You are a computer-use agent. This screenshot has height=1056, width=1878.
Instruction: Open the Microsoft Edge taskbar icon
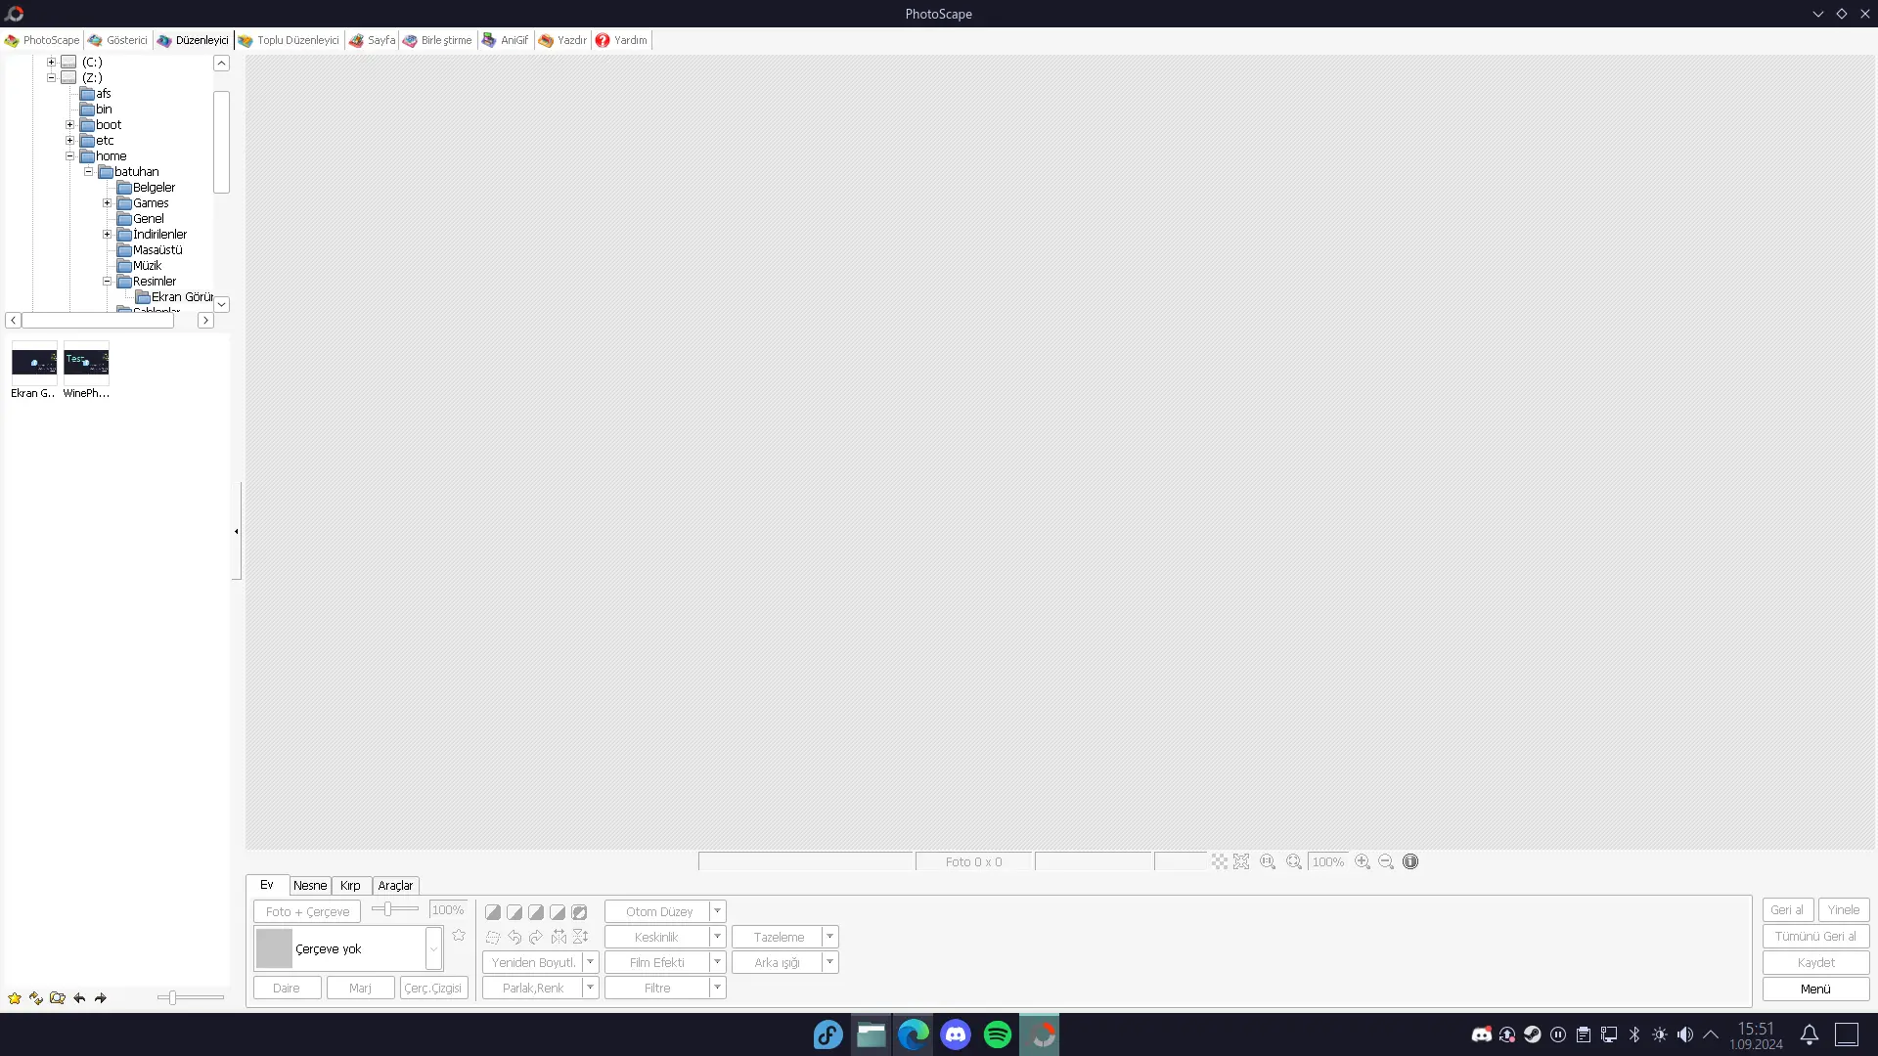(914, 1034)
